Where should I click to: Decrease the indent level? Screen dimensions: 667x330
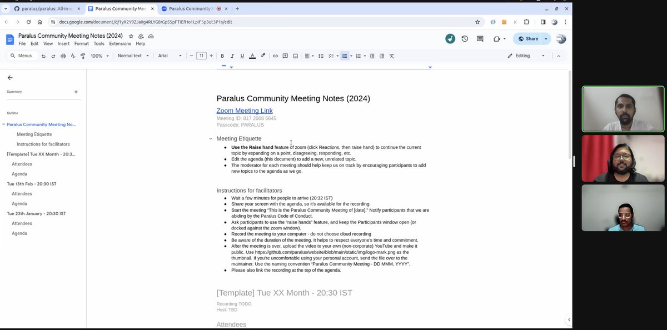(x=372, y=56)
